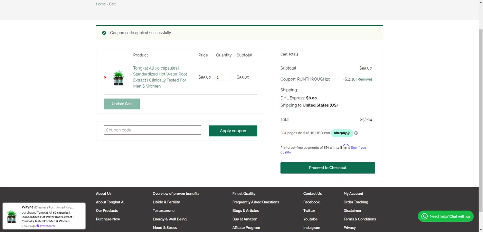This screenshot has height=232, width=483.
Task: Click product image in purchase notification popup
Action: click(x=12, y=216)
